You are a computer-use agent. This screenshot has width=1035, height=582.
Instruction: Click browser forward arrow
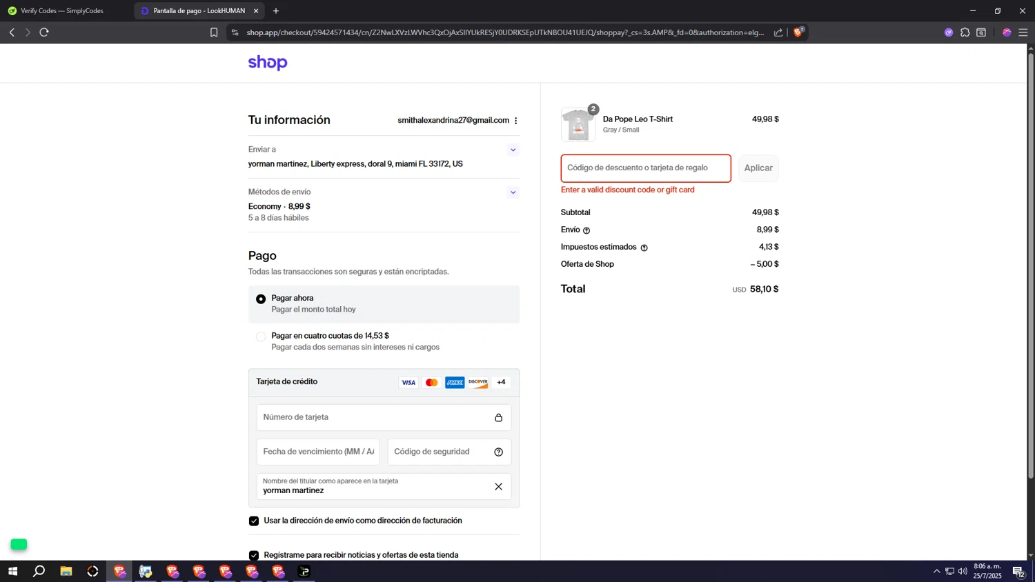tap(28, 32)
